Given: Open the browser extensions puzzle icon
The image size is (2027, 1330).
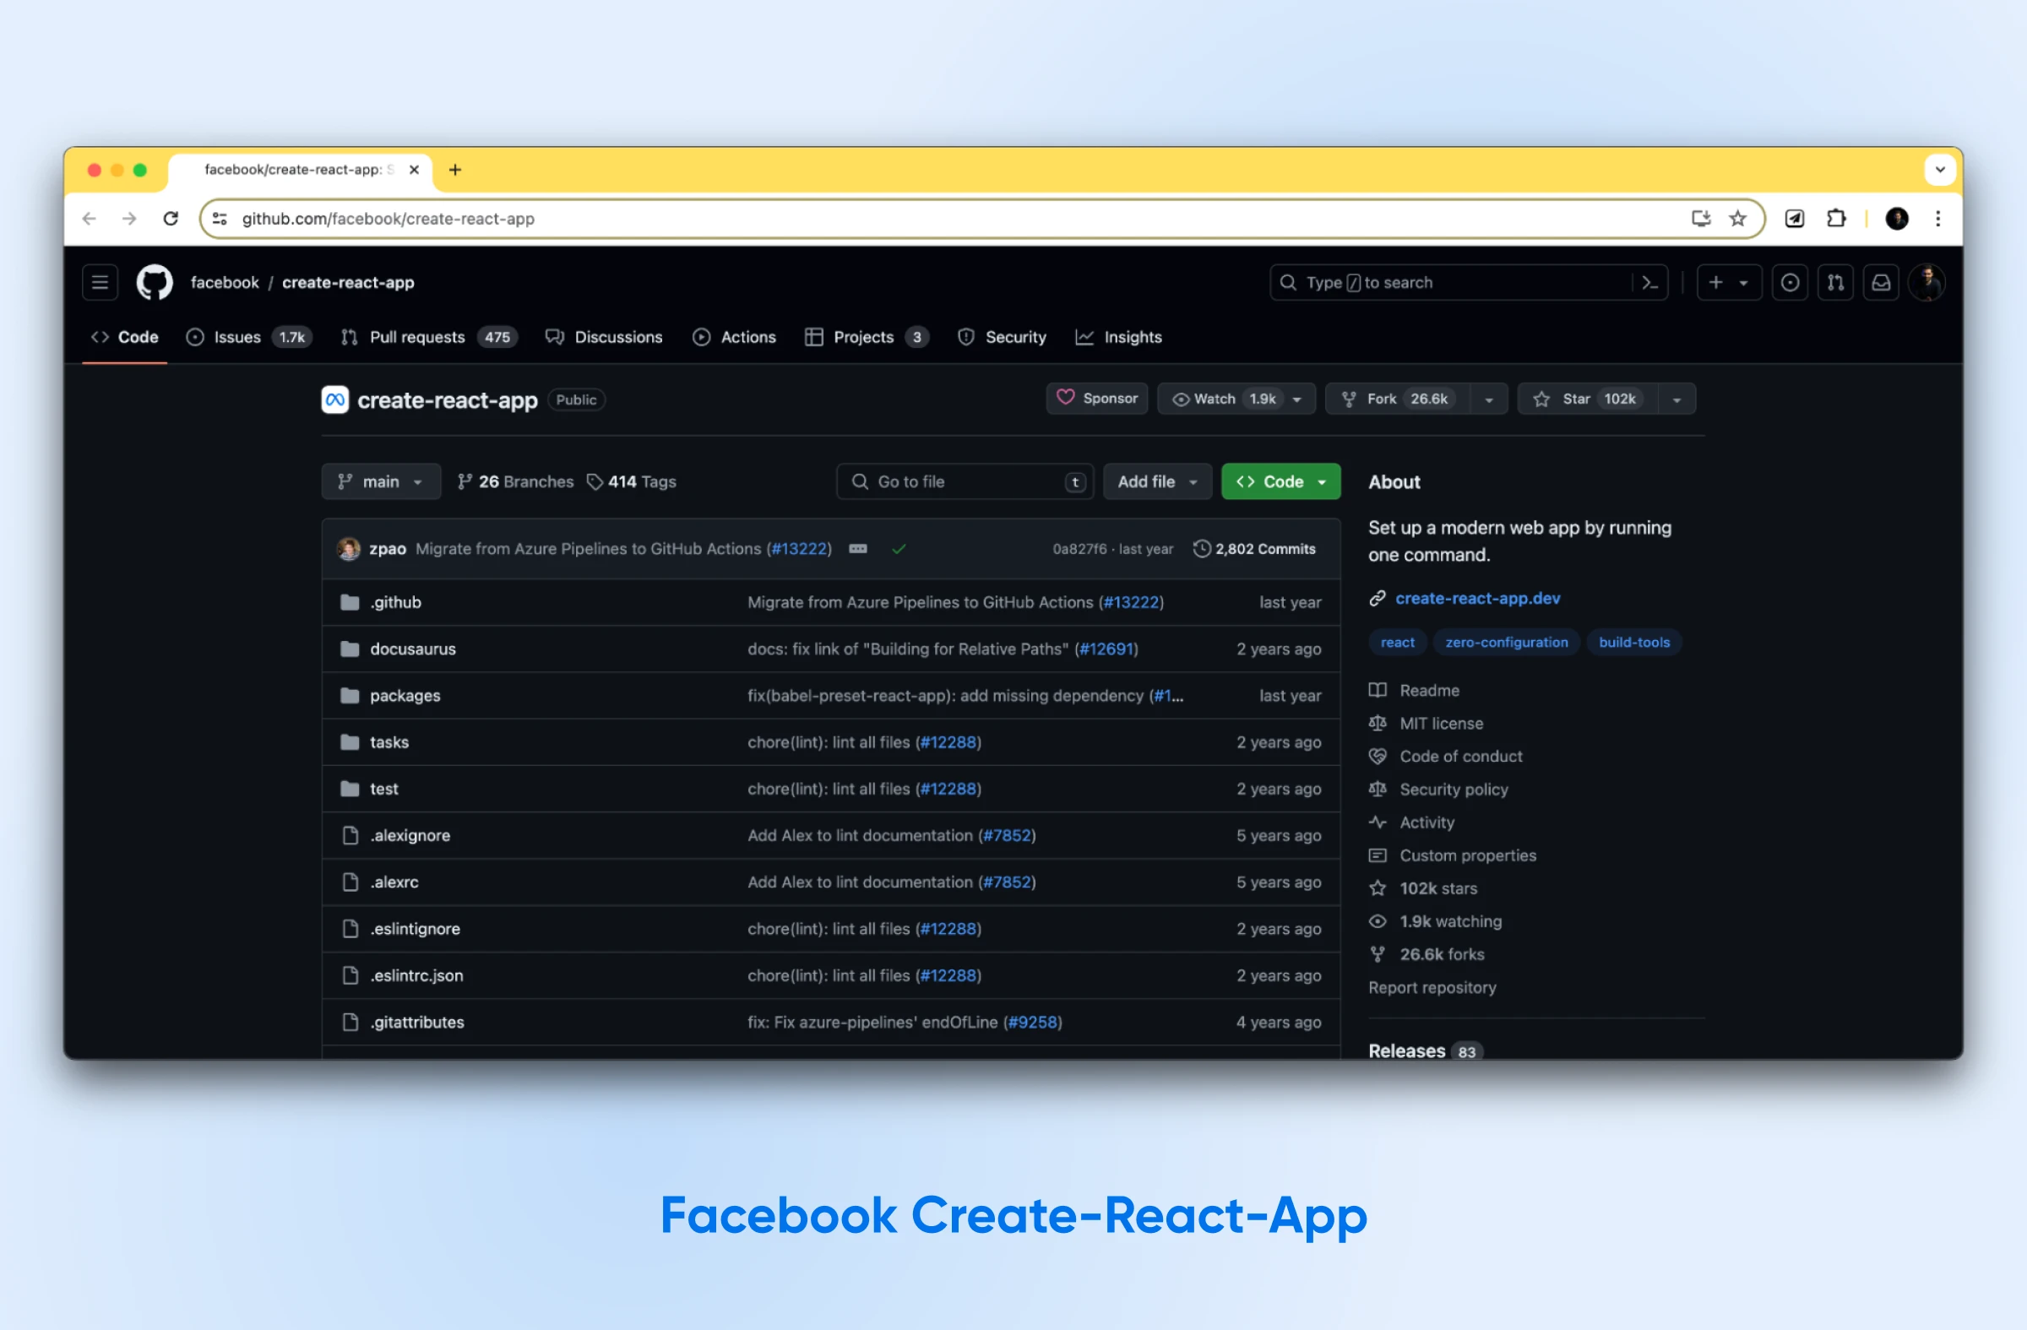Looking at the screenshot, I should pos(1836,219).
